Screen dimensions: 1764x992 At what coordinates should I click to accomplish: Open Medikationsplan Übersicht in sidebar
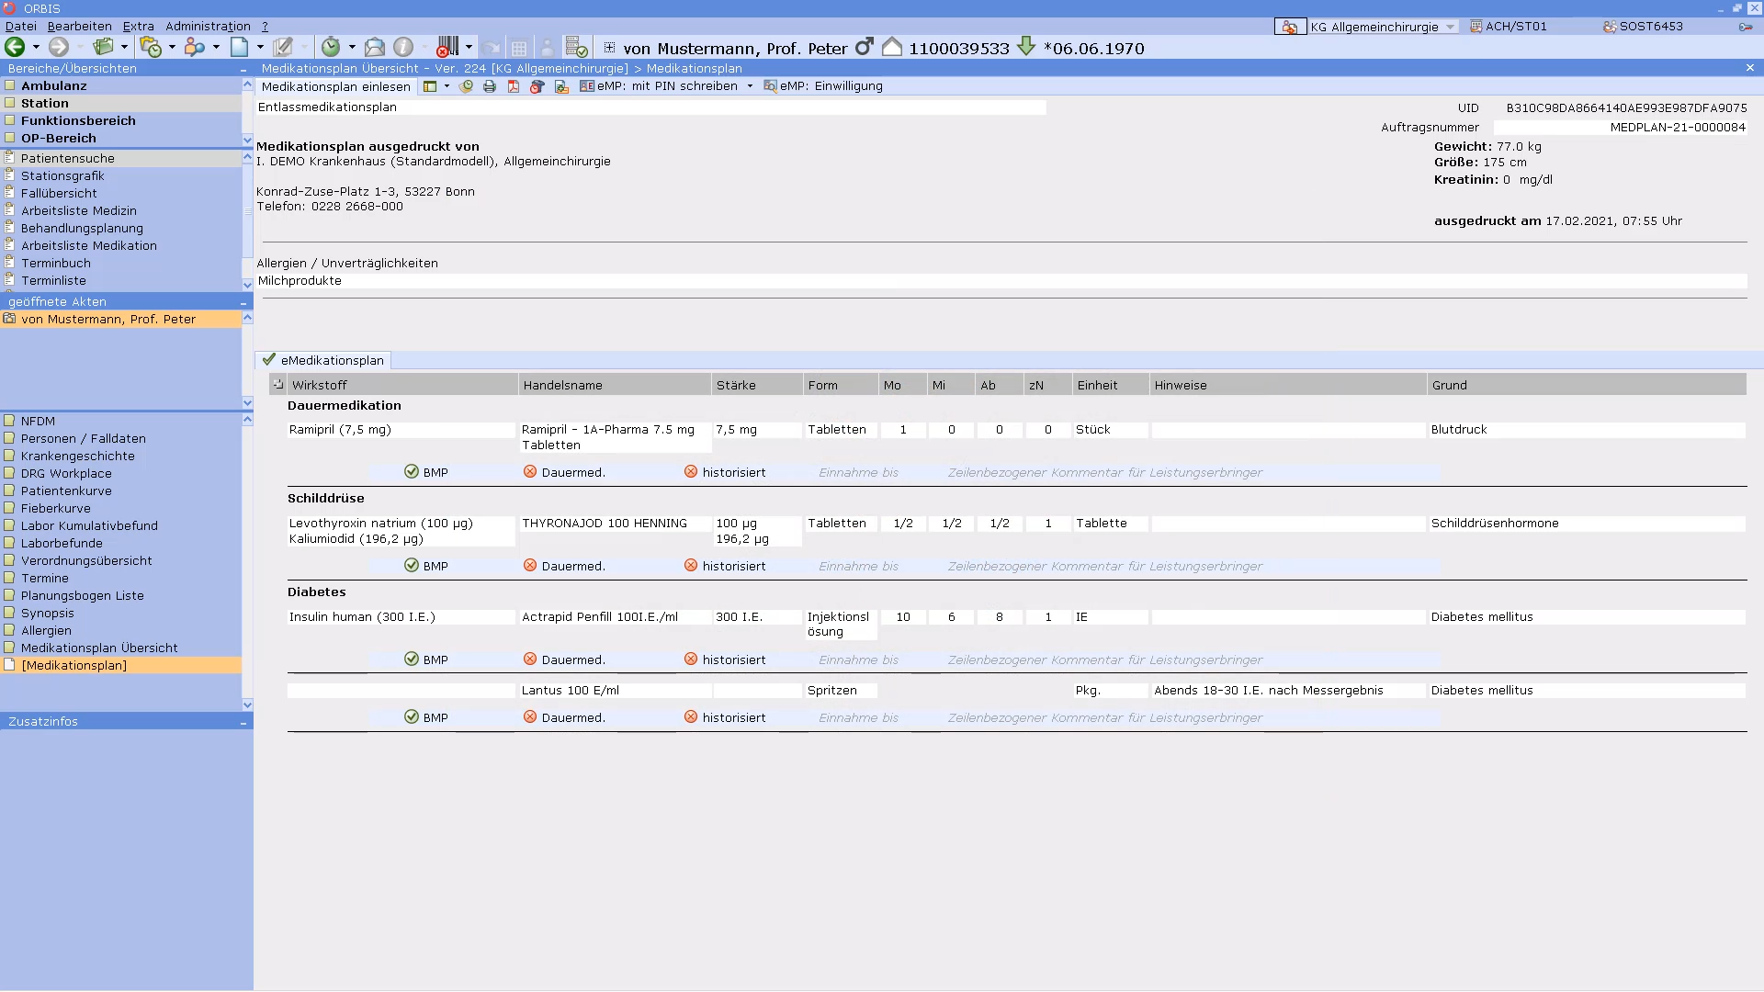click(99, 648)
